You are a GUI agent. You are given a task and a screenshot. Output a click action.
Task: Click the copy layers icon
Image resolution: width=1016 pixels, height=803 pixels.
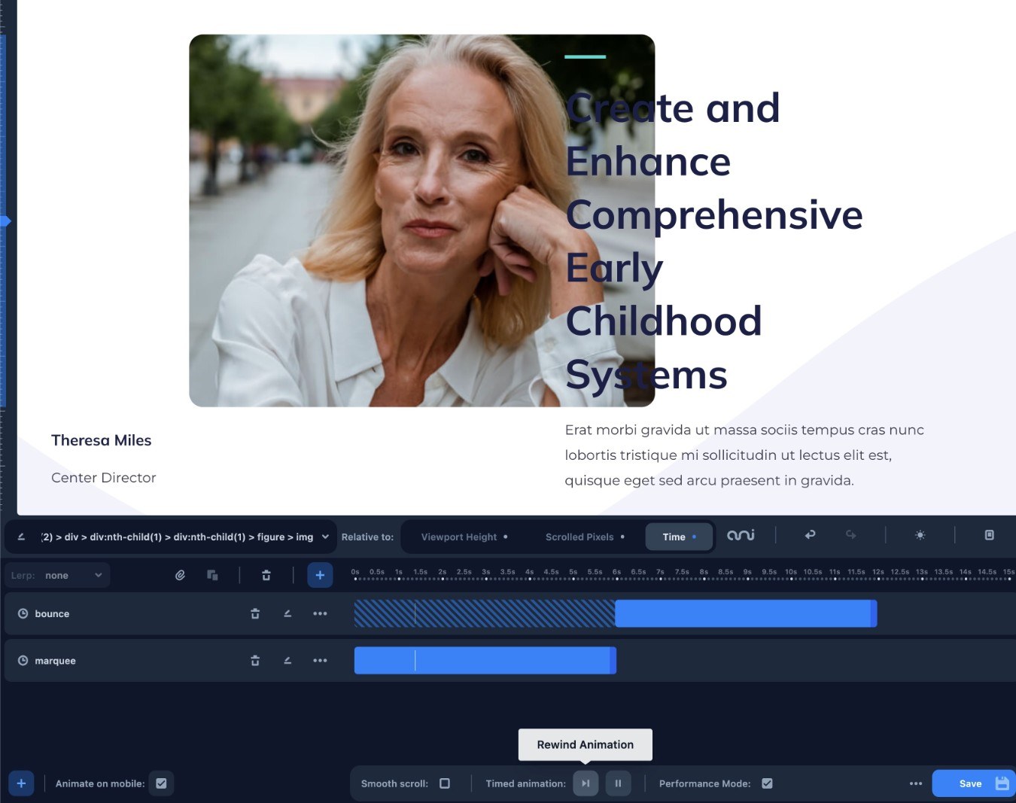point(212,575)
